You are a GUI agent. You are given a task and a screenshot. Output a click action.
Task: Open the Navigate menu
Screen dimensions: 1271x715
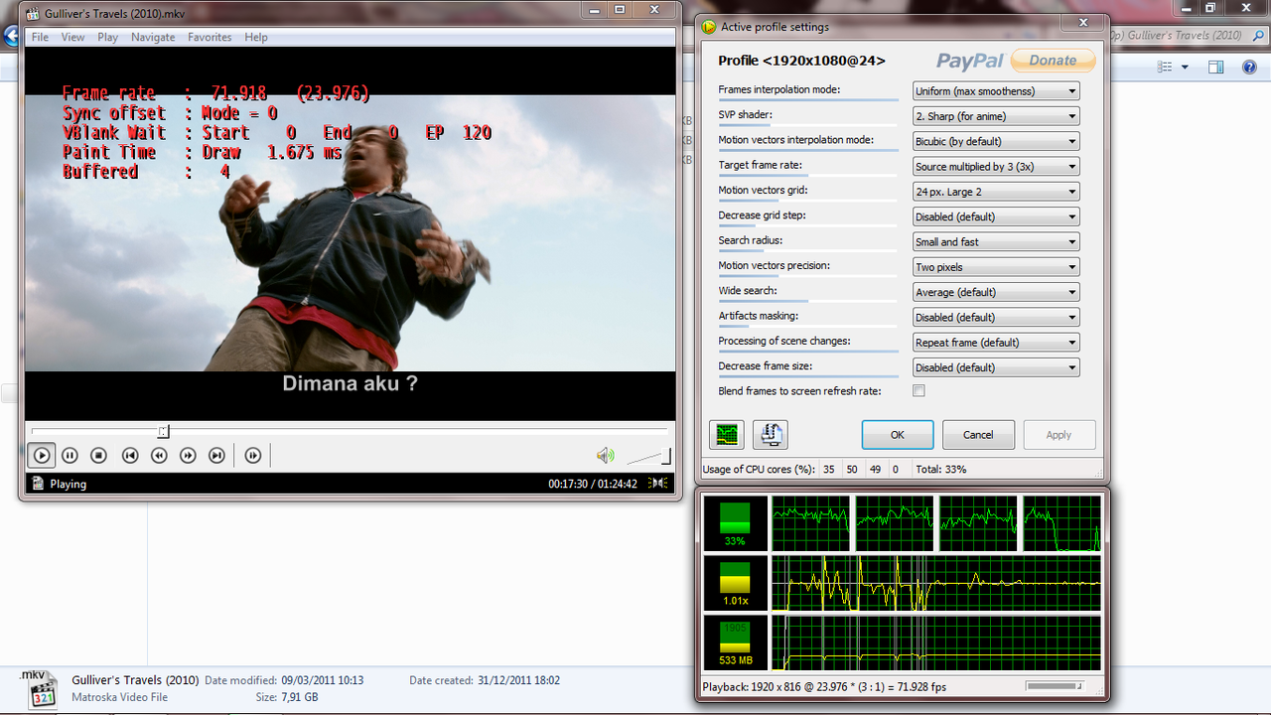[x=153, y=37]
